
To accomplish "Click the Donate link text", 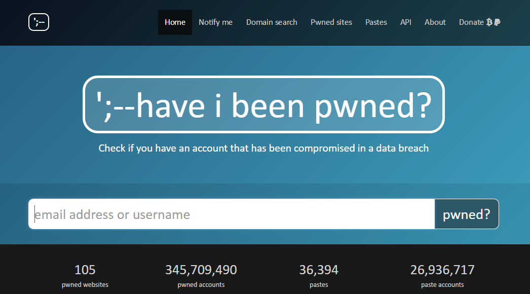I will coord(471,22).
